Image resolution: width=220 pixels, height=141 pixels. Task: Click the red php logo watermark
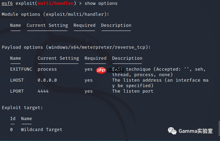pyautogui.click(x=101, y=70)
